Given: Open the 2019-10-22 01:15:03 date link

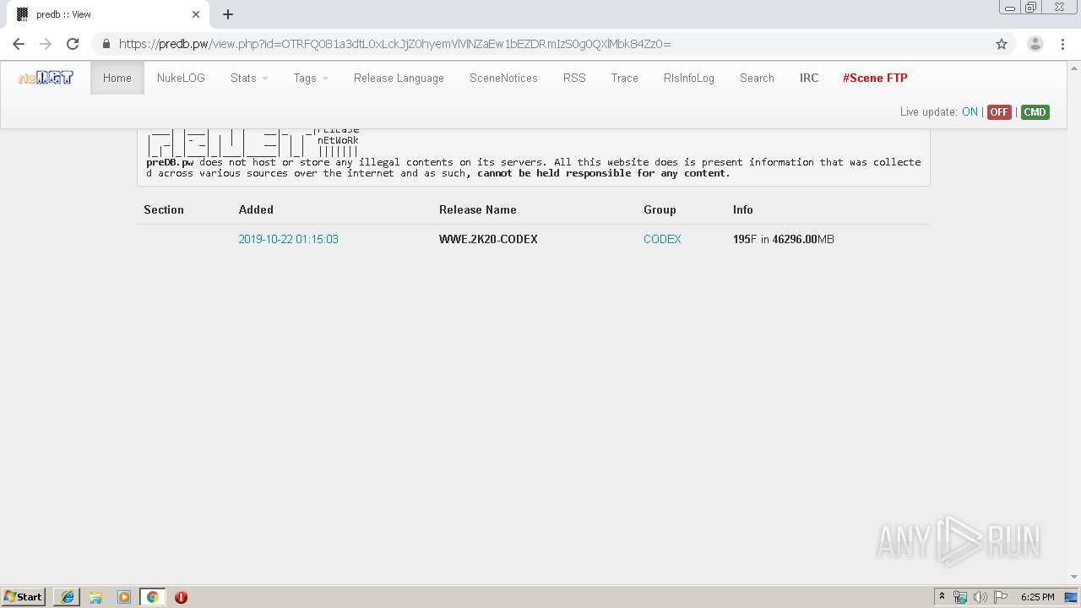Looking at the screenshot, I should (x=288, y=239).
